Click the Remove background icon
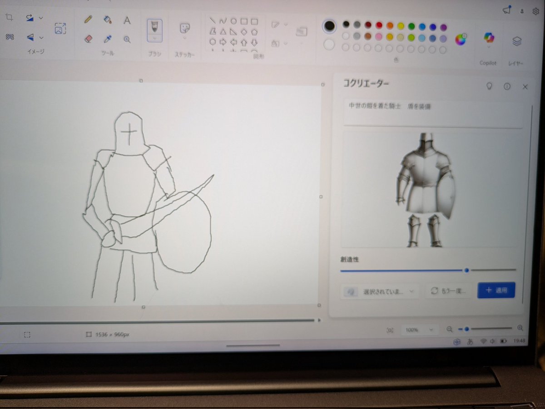This screenshot has width=545, height=409. (10, 37)
